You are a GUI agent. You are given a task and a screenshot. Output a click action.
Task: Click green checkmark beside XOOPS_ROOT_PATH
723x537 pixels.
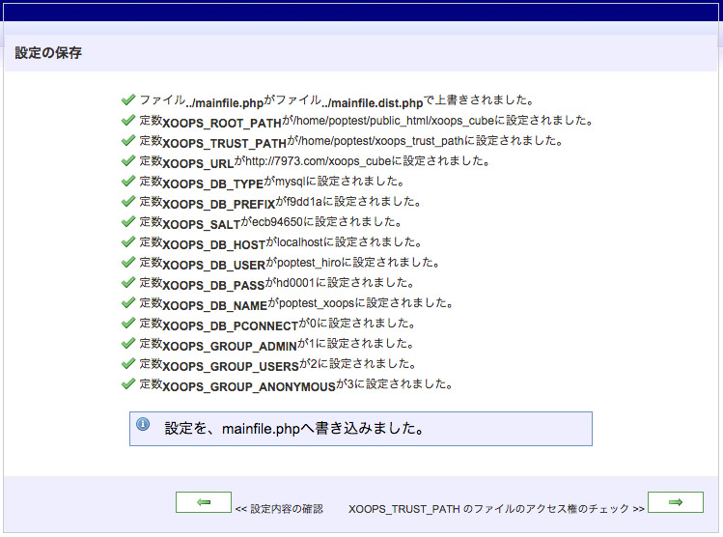pos(127,121)
